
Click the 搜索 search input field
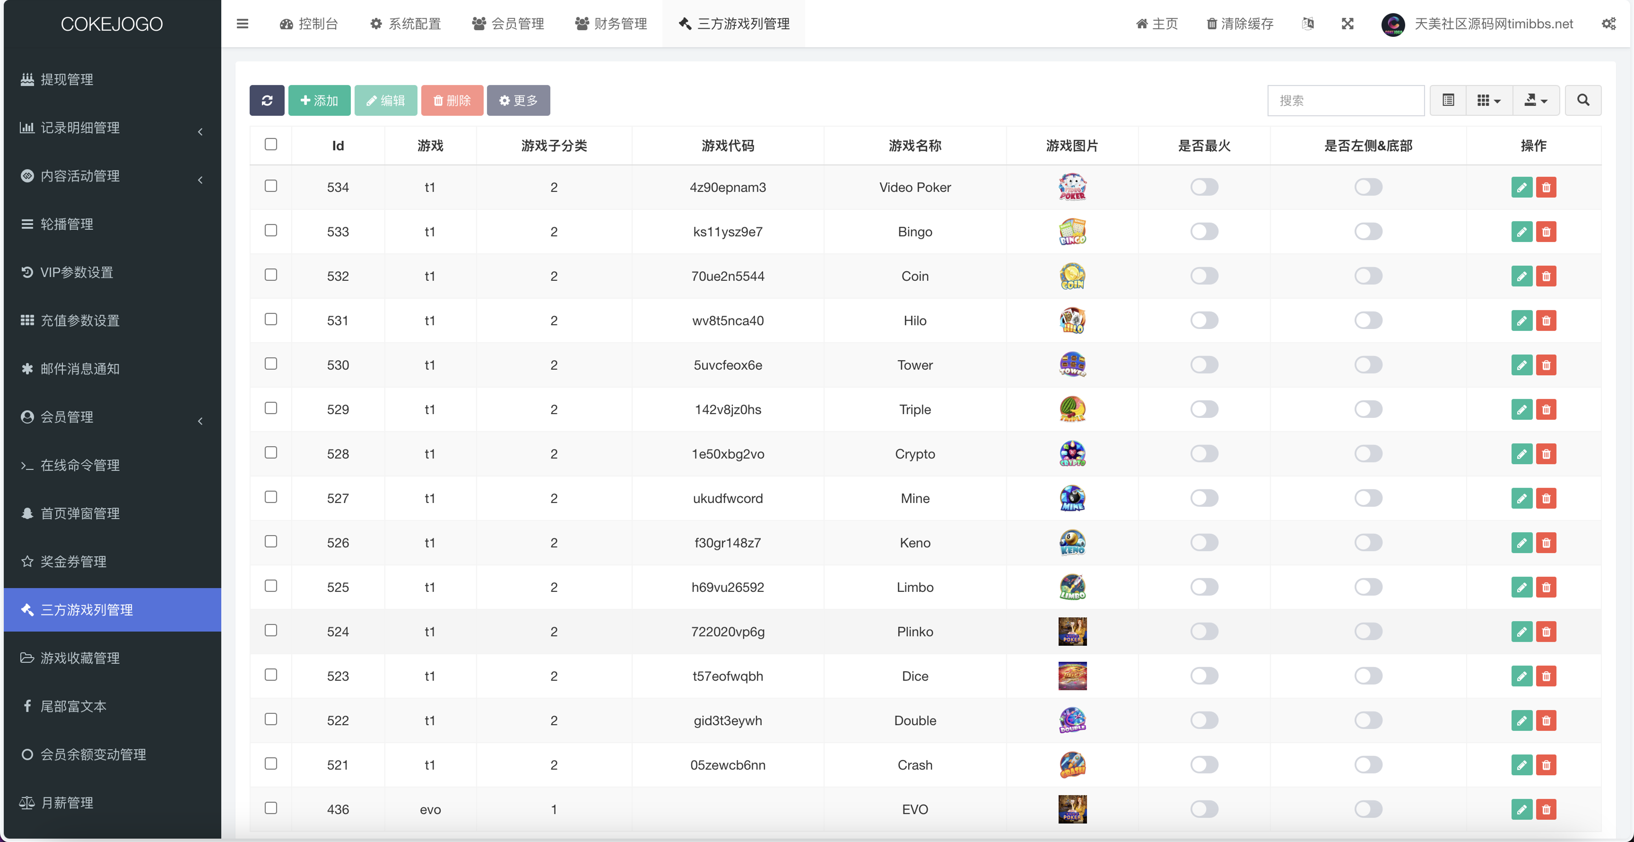coord(1346,100)
